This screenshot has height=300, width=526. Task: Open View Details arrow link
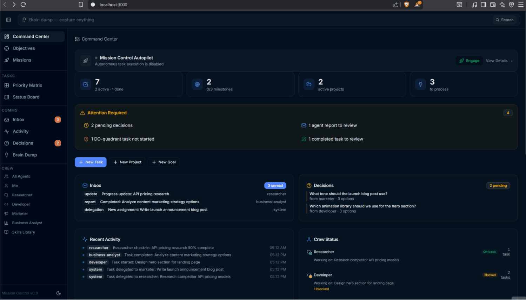tap(499, 61)
